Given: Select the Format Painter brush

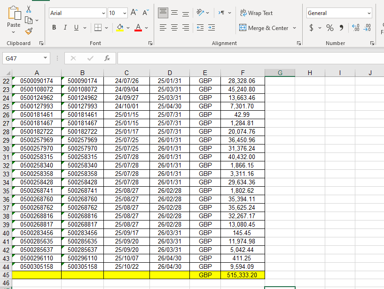Looking at the screenshot, I should tap(29, 31).
